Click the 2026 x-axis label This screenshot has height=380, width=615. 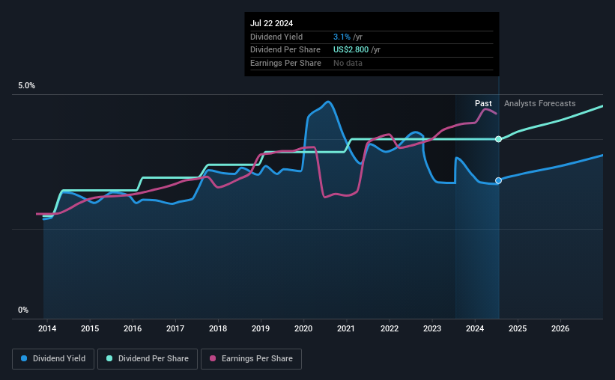[560, 328]
